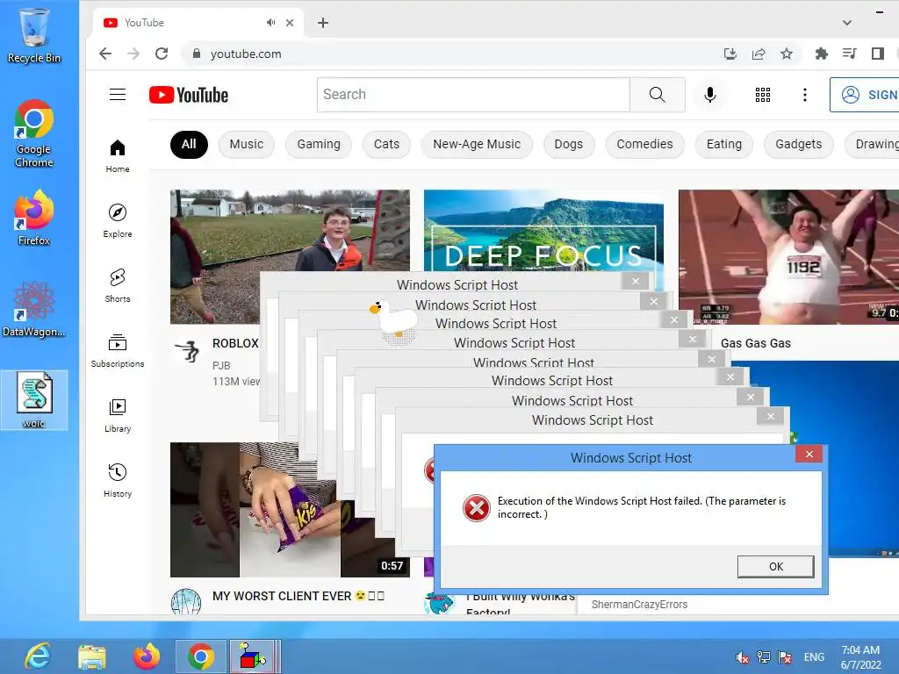Go forward in Chrome
899x674 pixels.
pos(133,54)
